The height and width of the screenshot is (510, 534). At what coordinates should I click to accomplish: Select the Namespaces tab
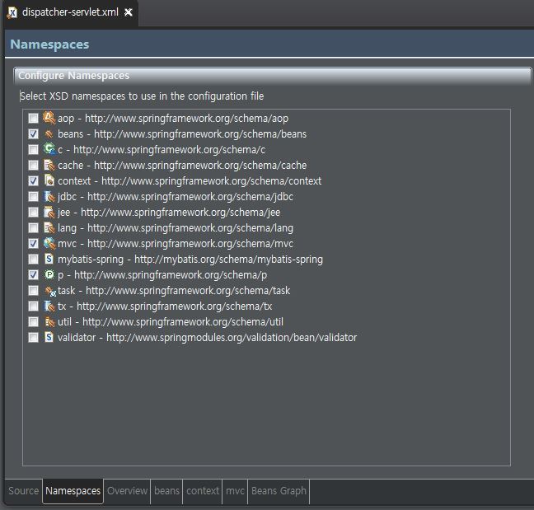point(73,490)
